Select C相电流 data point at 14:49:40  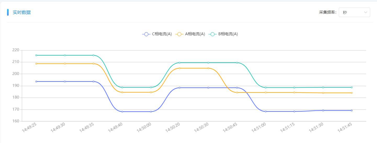pos(122,112)
